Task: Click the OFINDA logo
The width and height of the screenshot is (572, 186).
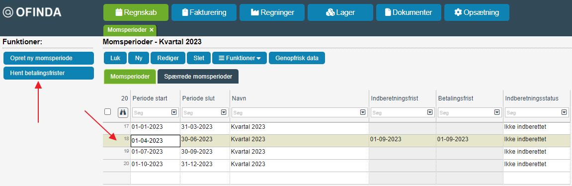Action: 32,12
